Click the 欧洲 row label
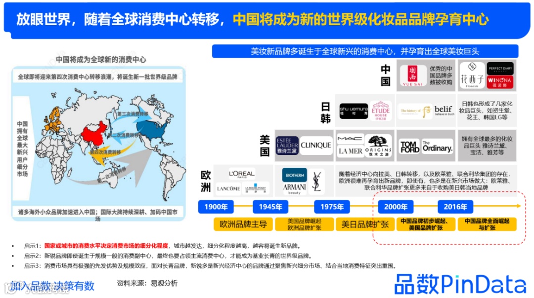Screen dimensions: 534x298 (x=206, y=181)
